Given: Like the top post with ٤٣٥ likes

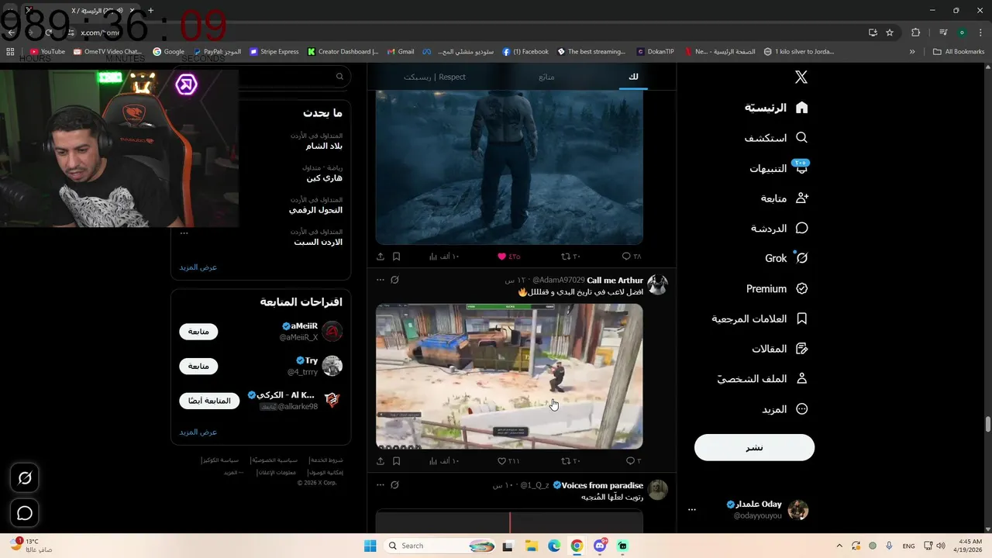Looking at the screenshot, I should pos(508,257).
